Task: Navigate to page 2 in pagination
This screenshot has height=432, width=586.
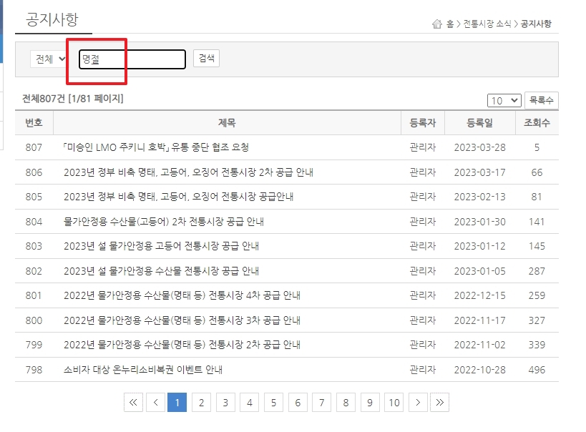Action: pyautogui.click(x=201, y=403)
